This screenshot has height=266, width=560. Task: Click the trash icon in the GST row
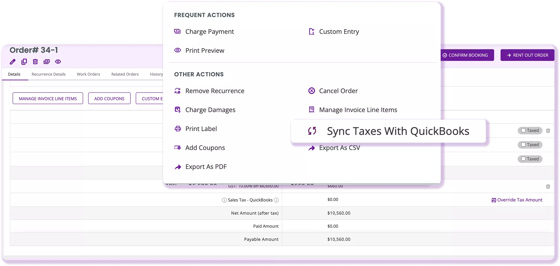548,187
